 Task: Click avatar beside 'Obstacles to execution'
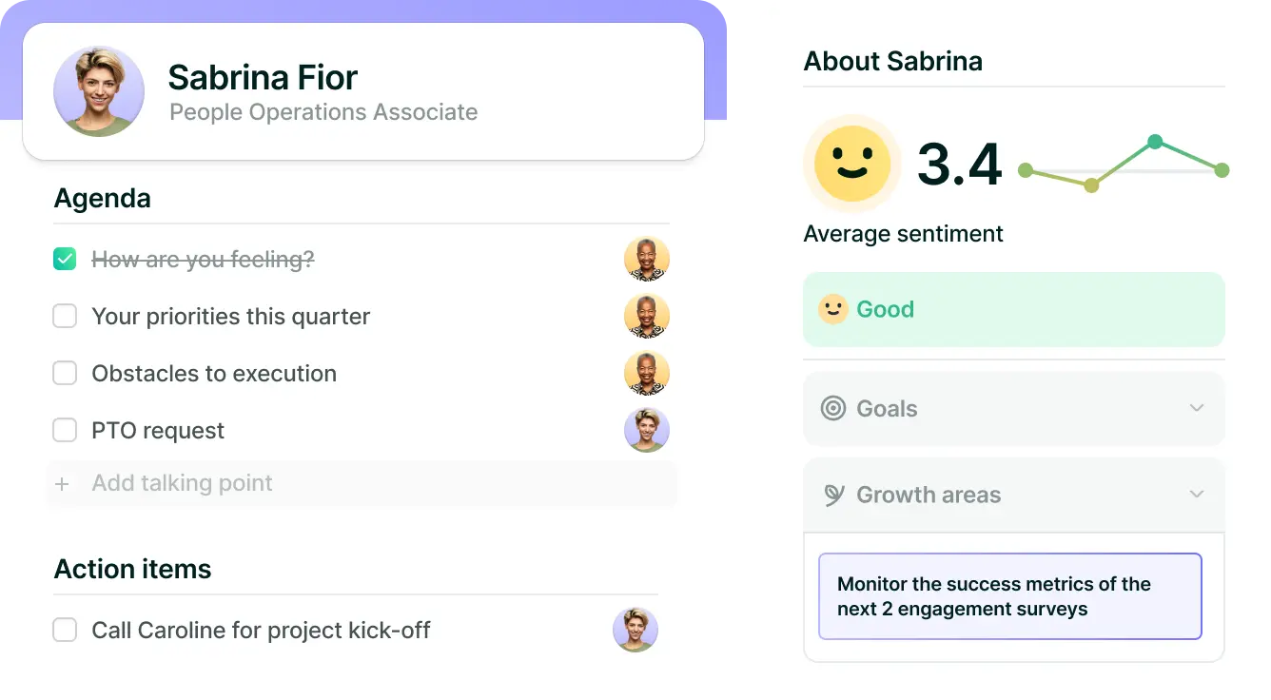(646, 373)
